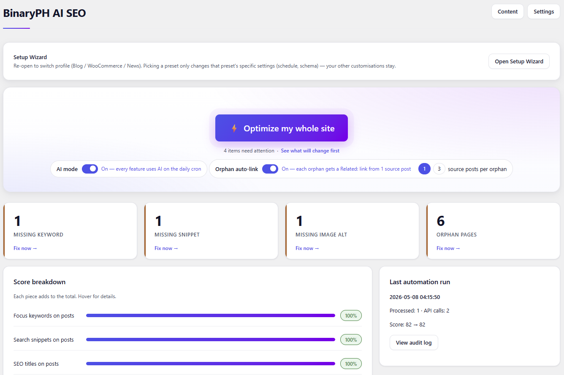The width and height of the screenshot is (564, 375).
Task: Click 100% badge for Search snippets
Action: click(351, 340)
